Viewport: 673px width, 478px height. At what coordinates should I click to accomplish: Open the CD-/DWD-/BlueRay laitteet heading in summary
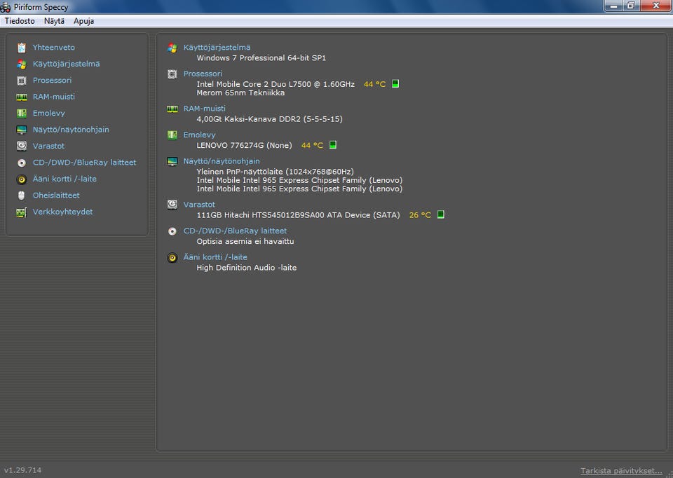click(235, 231)
